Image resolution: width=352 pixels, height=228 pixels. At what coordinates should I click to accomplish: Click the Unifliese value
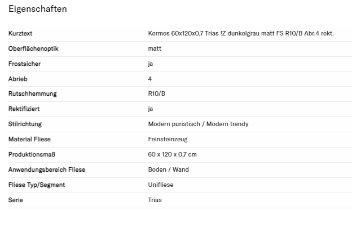click(161, 185)
